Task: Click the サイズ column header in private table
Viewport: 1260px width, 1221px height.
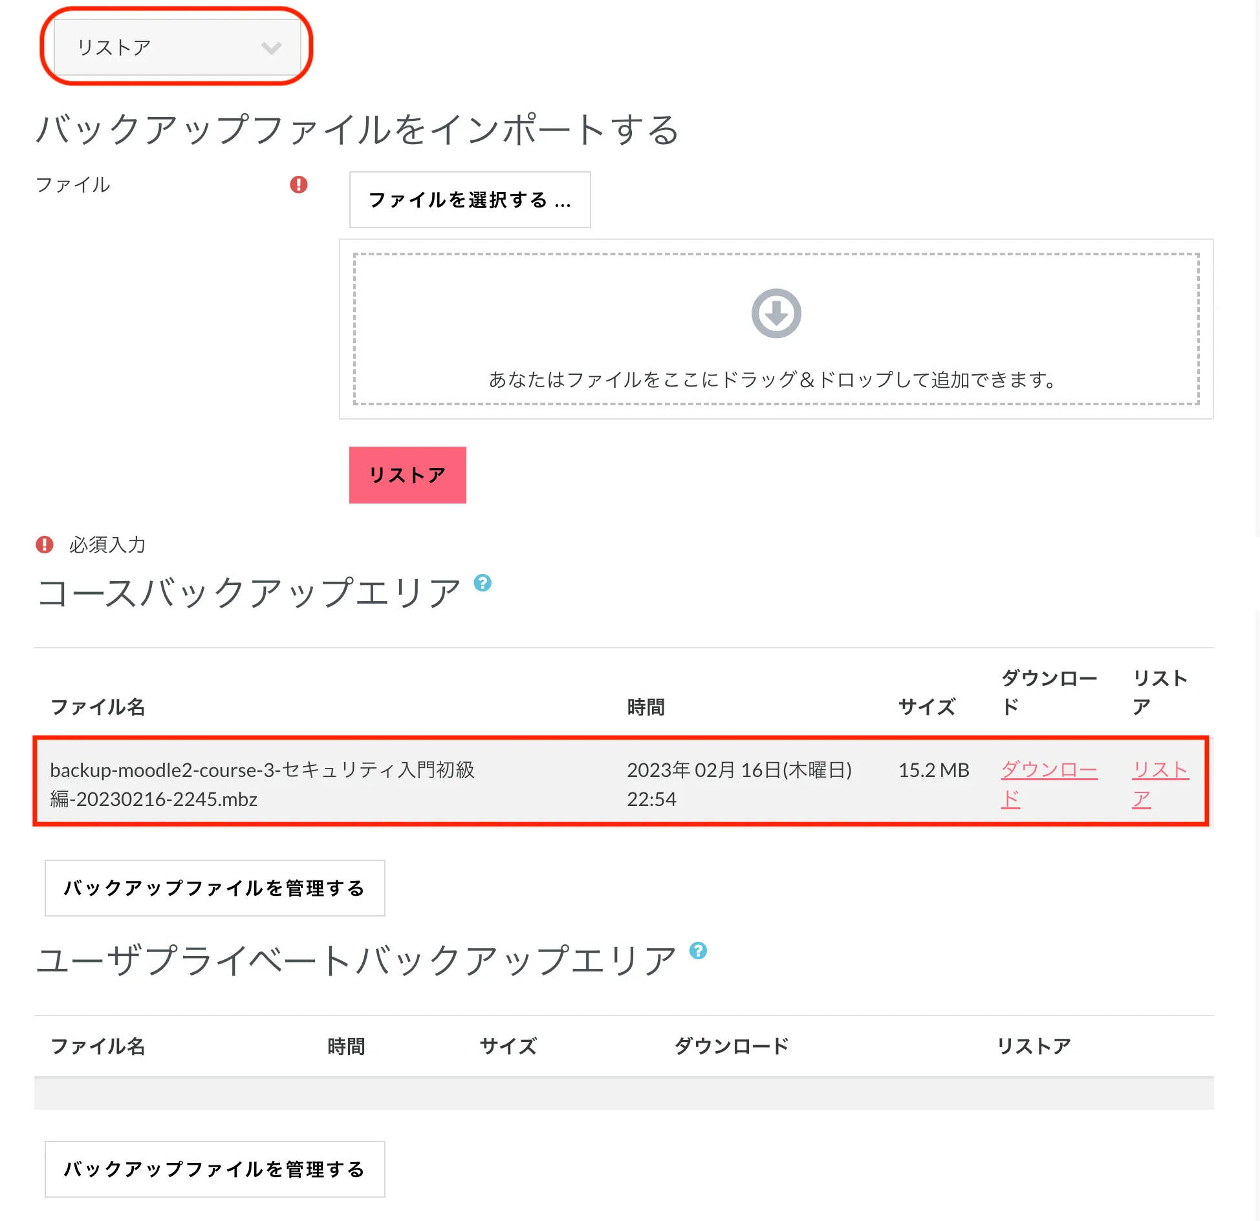Action: (x=508, y=1046)
